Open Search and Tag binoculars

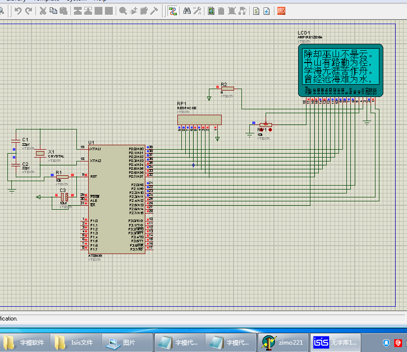(x=187, y=11)
